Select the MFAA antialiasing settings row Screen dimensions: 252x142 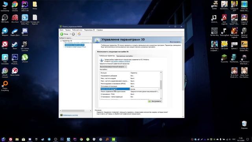point(130,84)
